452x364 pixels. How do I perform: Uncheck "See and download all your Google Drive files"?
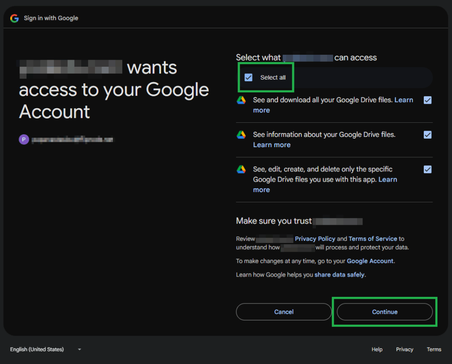tap(427, 100)
